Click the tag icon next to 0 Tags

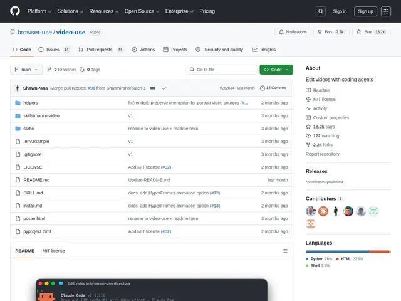coord(82,70)
